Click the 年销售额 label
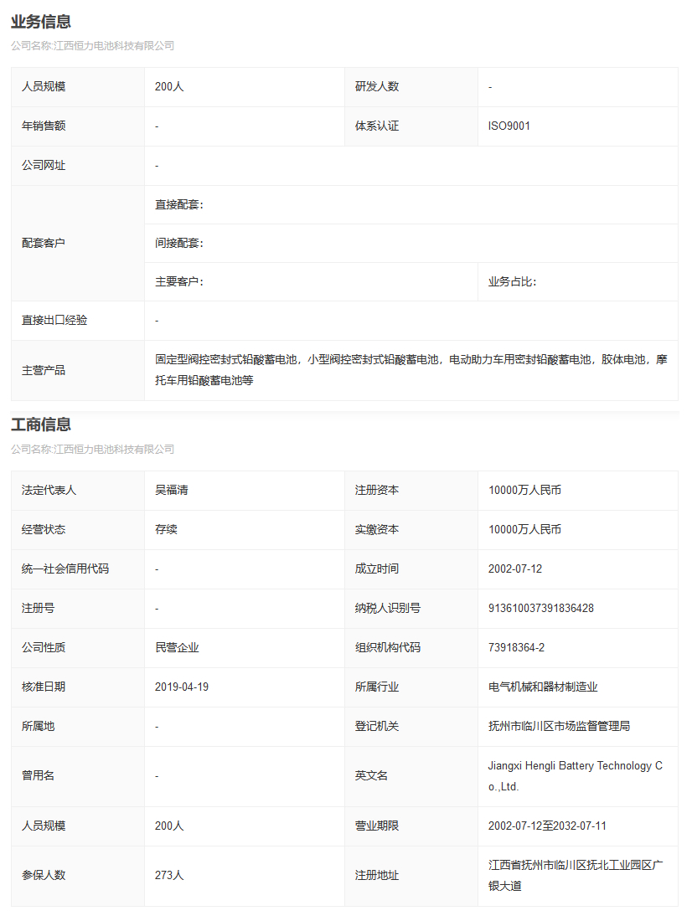Viewport: 692px width, 921px height. [44, 126]
